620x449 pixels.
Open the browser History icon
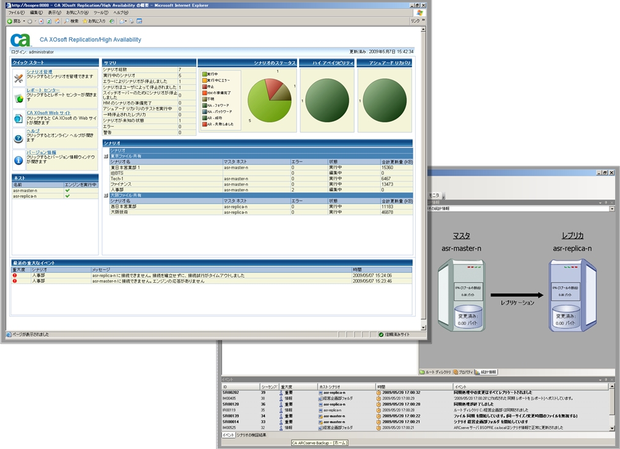(112, 21)
